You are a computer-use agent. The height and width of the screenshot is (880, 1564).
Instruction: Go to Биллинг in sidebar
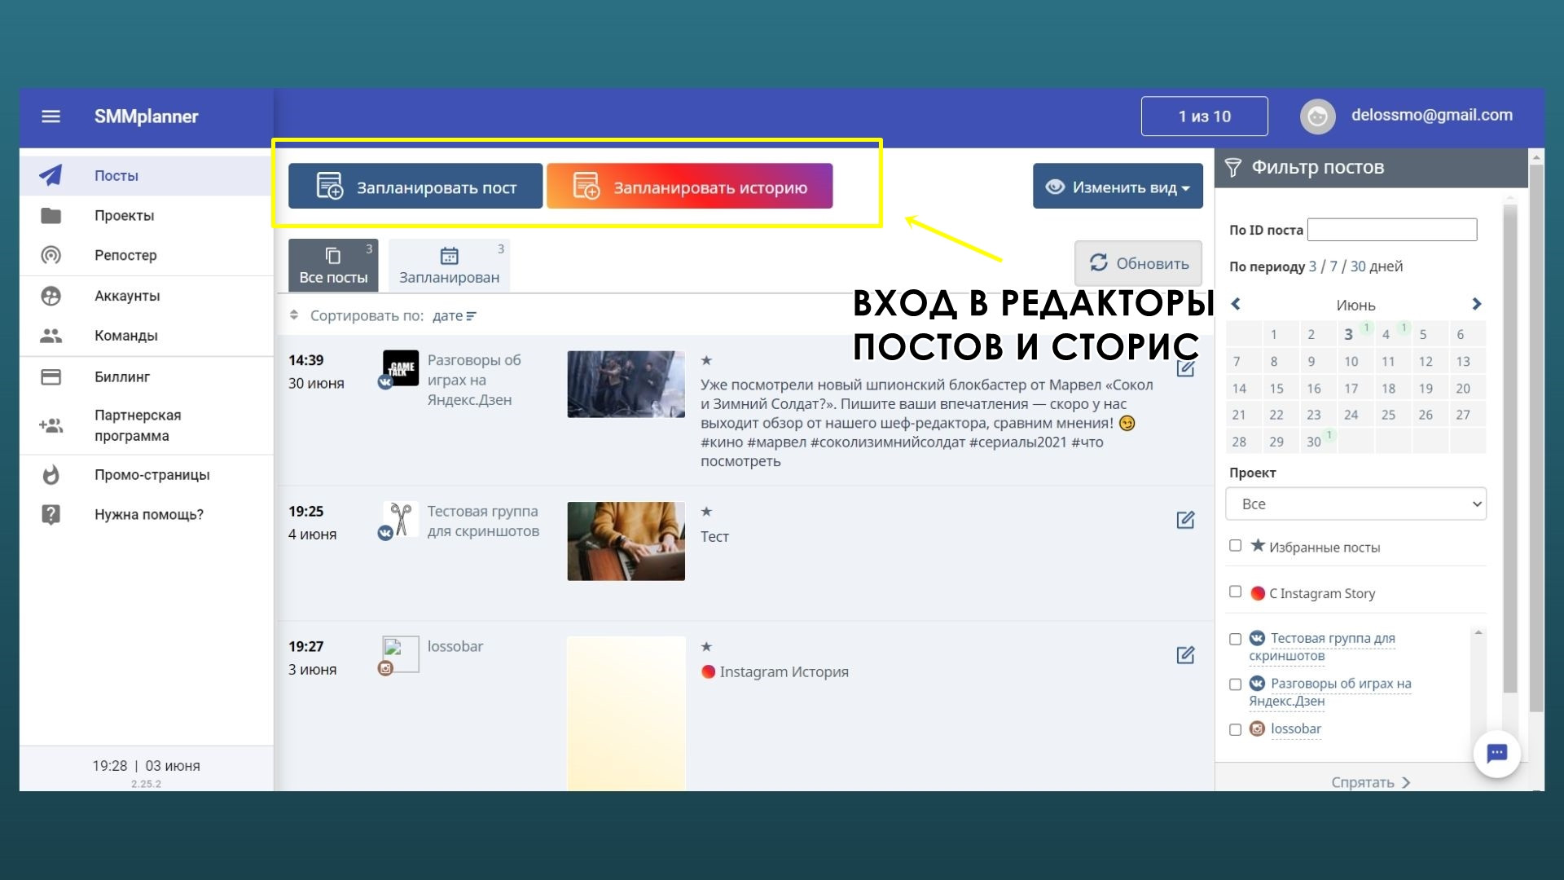tap(147, 376)
